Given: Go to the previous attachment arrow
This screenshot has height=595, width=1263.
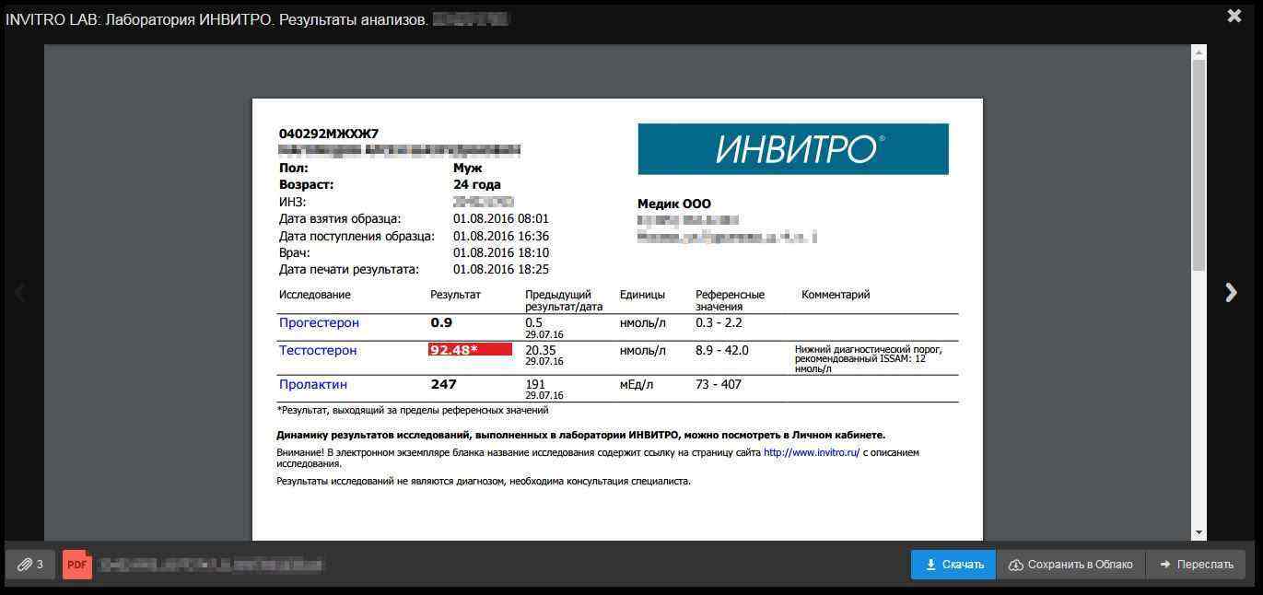Looking at the screenshot, I should click(x=20, y=292).
